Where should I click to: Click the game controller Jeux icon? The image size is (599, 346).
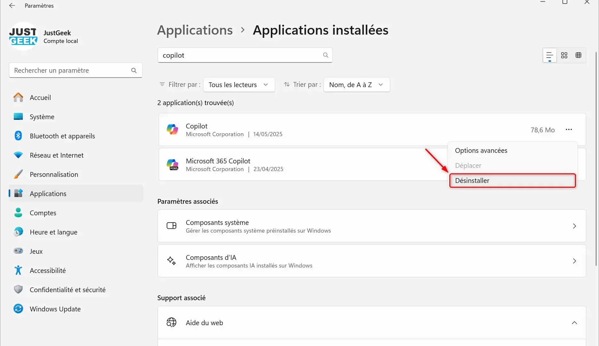click(18, 251)
